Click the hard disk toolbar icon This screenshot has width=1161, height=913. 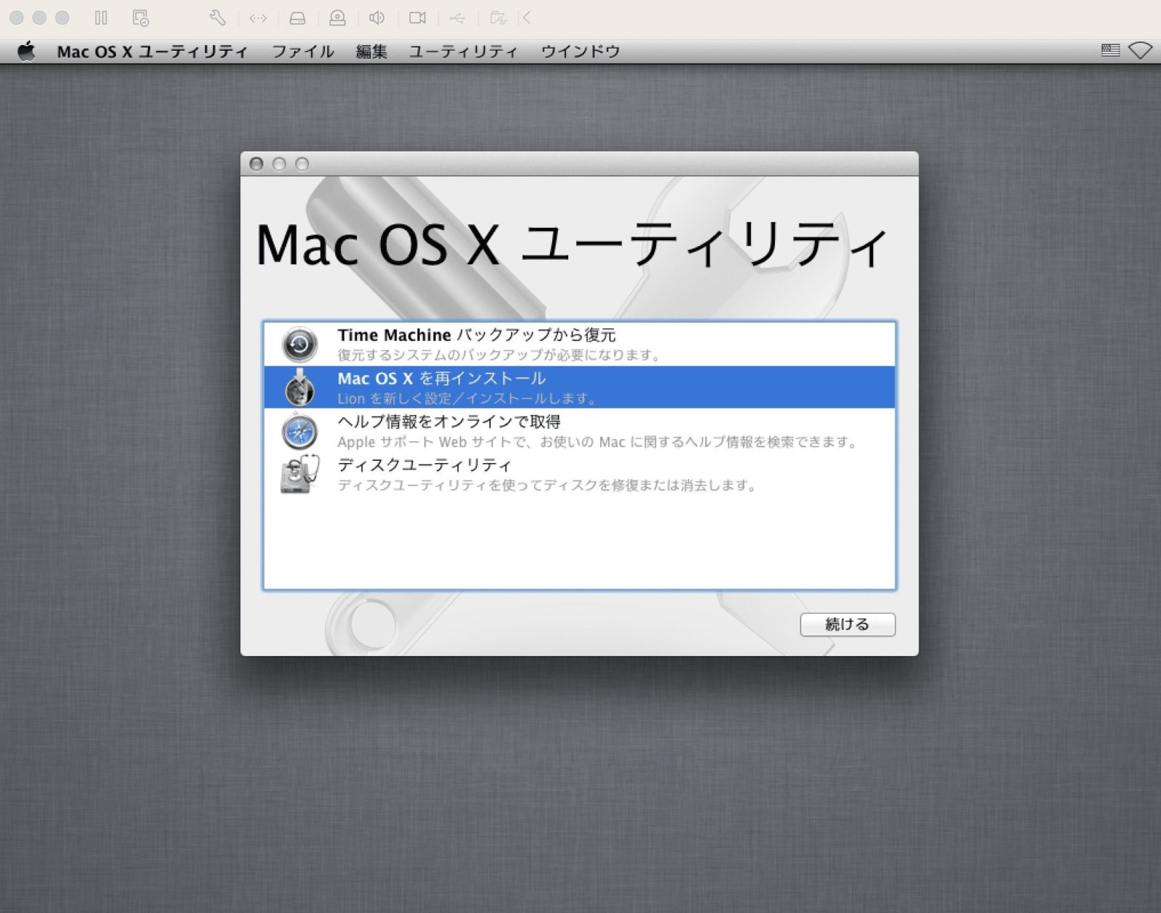298,18
